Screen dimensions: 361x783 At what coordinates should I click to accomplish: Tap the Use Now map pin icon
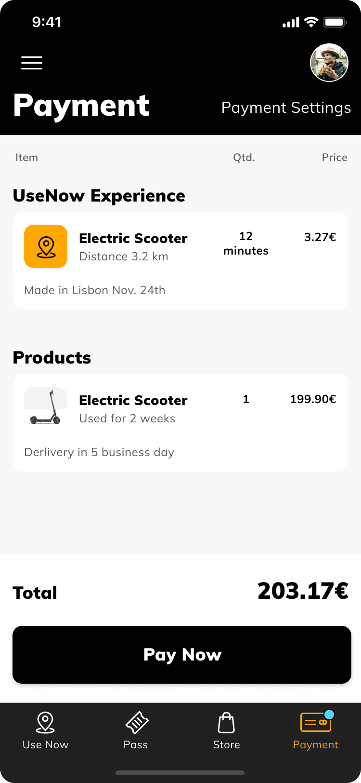click(45, 723)
